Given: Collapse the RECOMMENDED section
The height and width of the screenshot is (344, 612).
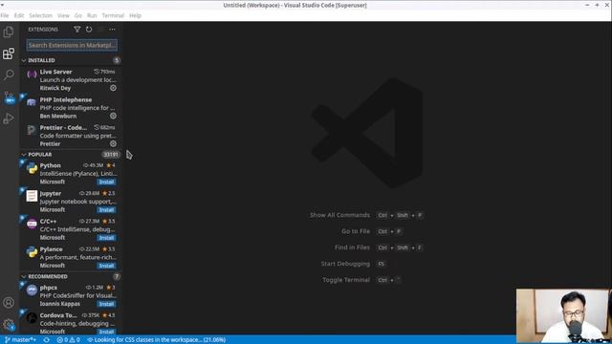Looking at the screenshot, I should 24,276.
